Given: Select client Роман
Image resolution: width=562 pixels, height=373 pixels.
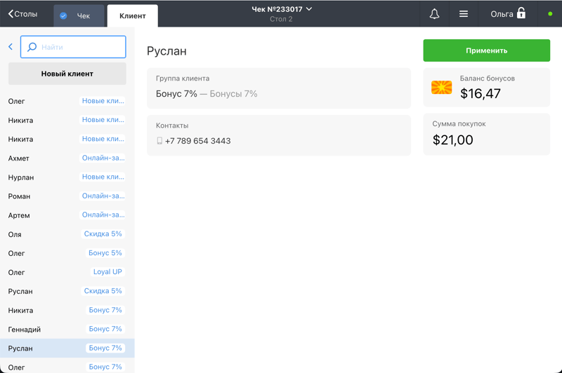Looking at the screenshot, I should pos(67,196).
